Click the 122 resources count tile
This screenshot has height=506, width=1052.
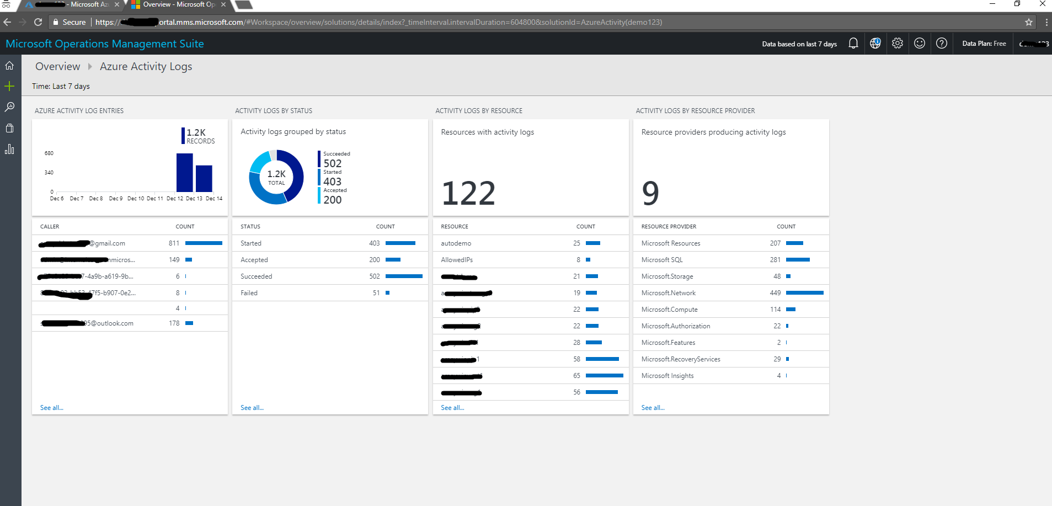531,168
